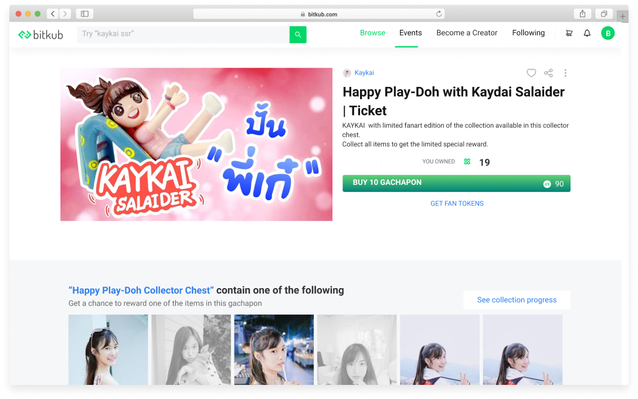The image size is (638, 399).
Task: Click See collection progress button
Action: (517, 300)
